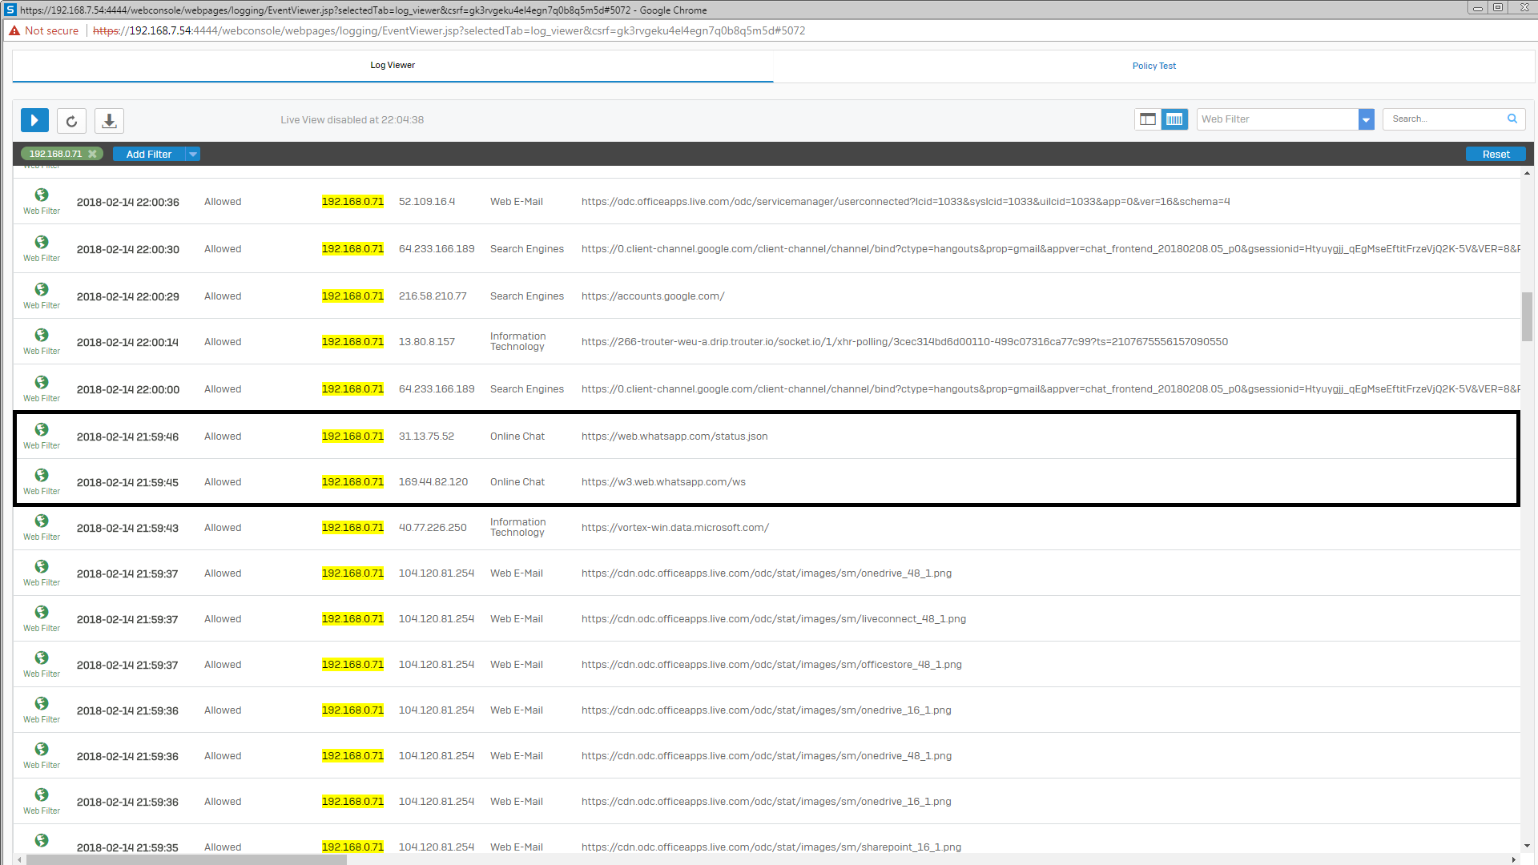Image resolution: width=1538 pixels, height=865 pixels.
Task: Click the liveconnect_48_1.png URL
Action: tap(774, 619)
